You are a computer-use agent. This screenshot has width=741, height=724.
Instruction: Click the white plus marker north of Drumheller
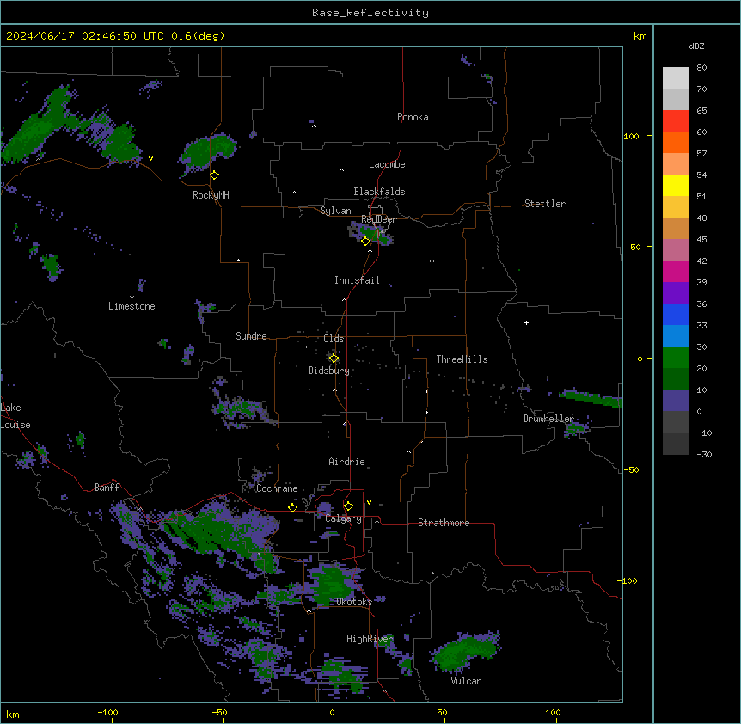(526, 322)
